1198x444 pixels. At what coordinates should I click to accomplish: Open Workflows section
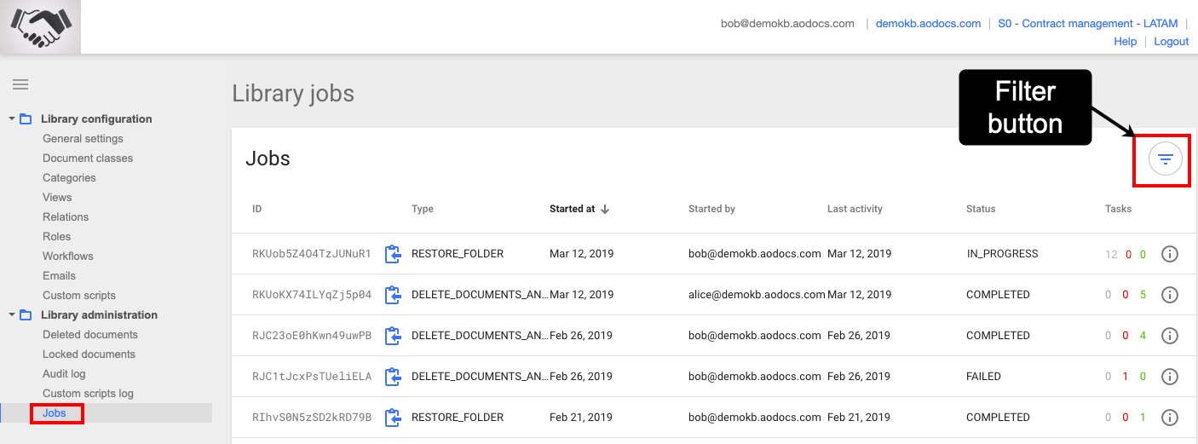68,257
